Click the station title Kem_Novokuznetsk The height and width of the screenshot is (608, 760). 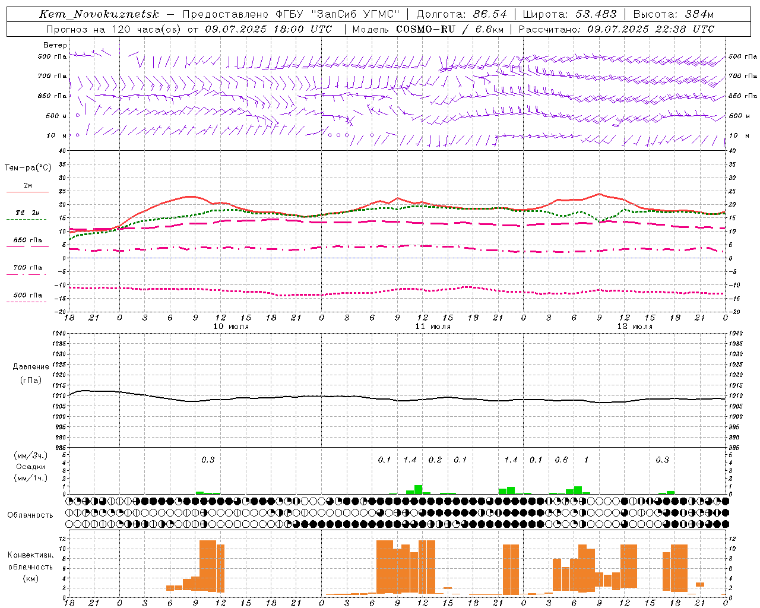[99, 14]
